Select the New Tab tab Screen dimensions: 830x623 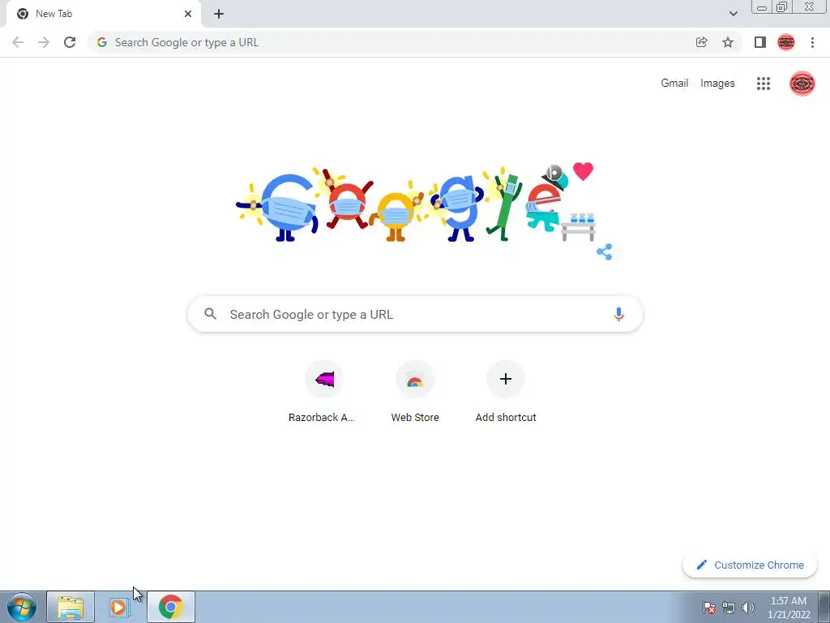[x=103, y=14]
